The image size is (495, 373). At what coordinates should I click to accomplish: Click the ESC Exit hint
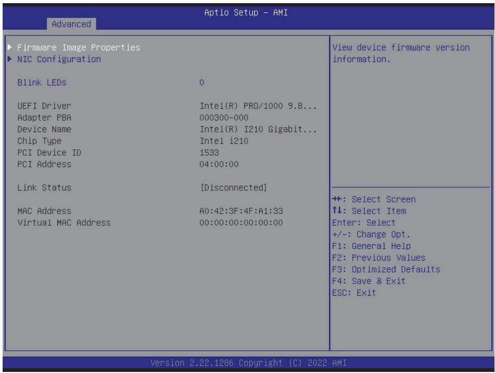[354, 293]
